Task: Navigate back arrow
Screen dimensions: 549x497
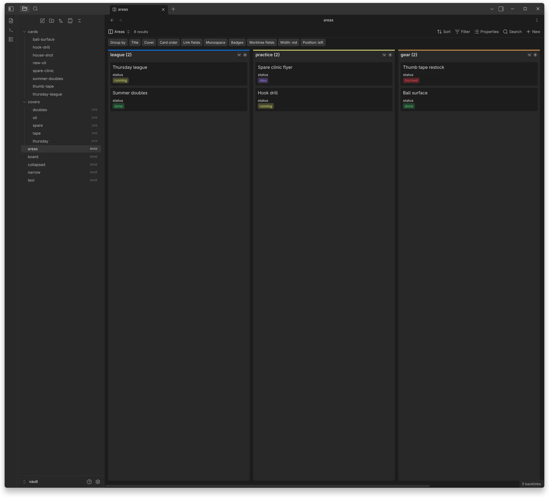Action: pyautogui.click(x=112, y=20)
